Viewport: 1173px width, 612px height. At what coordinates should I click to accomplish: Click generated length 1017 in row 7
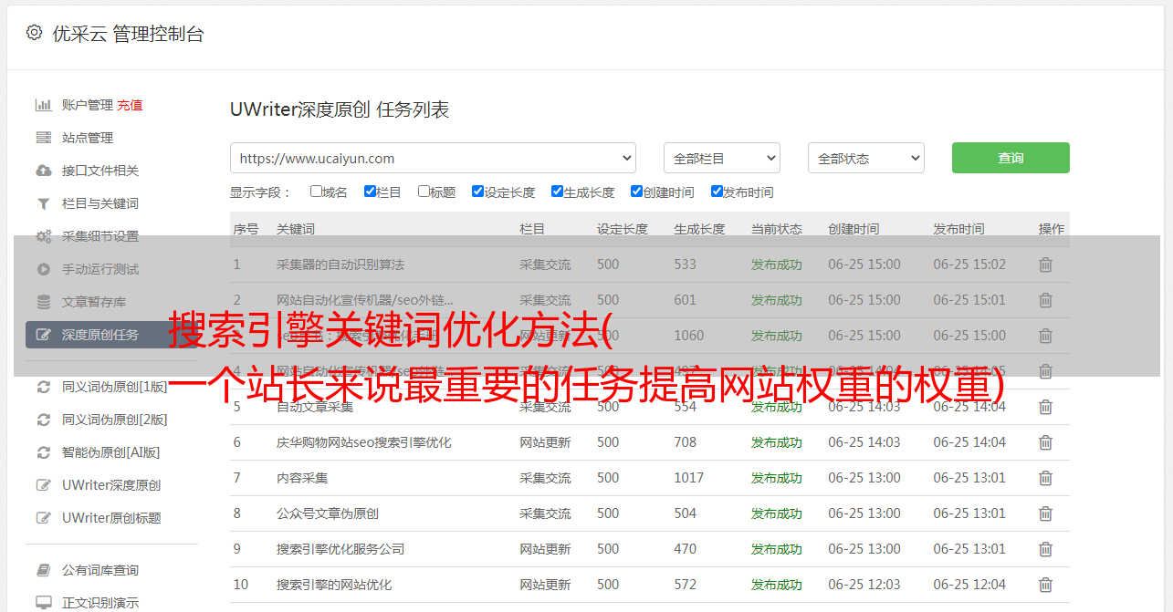689,478
